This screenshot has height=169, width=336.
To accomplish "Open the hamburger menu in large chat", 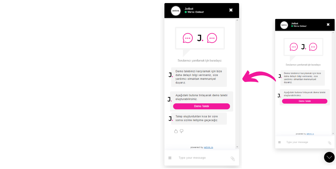I will point(170,158).
